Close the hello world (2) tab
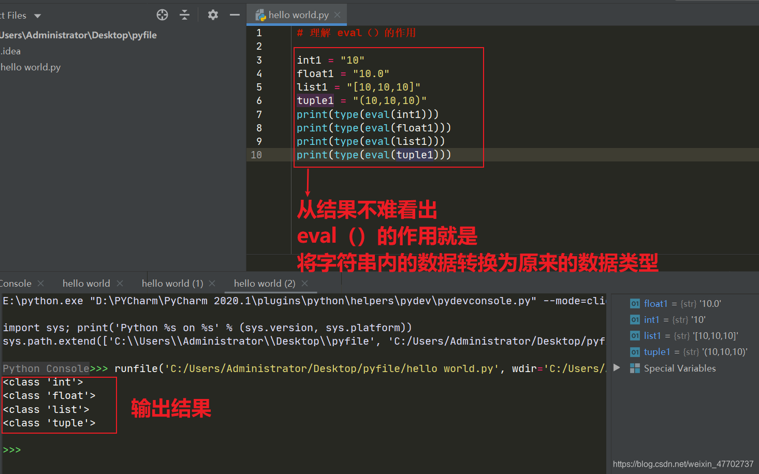 coord(305,284)
